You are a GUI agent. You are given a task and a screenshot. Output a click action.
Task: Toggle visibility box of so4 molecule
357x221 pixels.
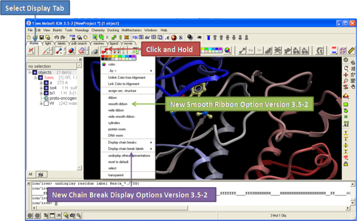(46, 88)
